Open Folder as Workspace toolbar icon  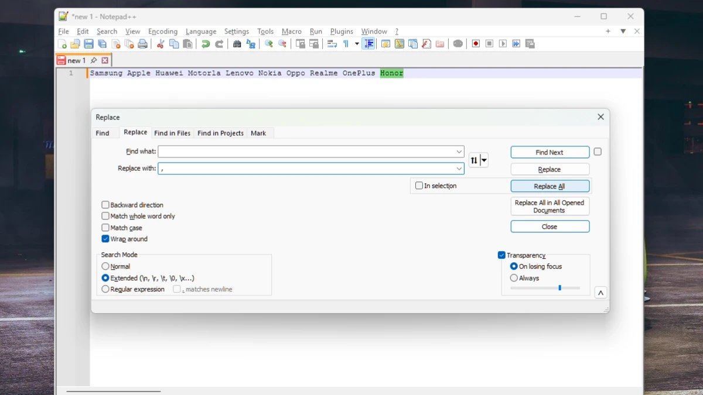[x=440, y=44]
